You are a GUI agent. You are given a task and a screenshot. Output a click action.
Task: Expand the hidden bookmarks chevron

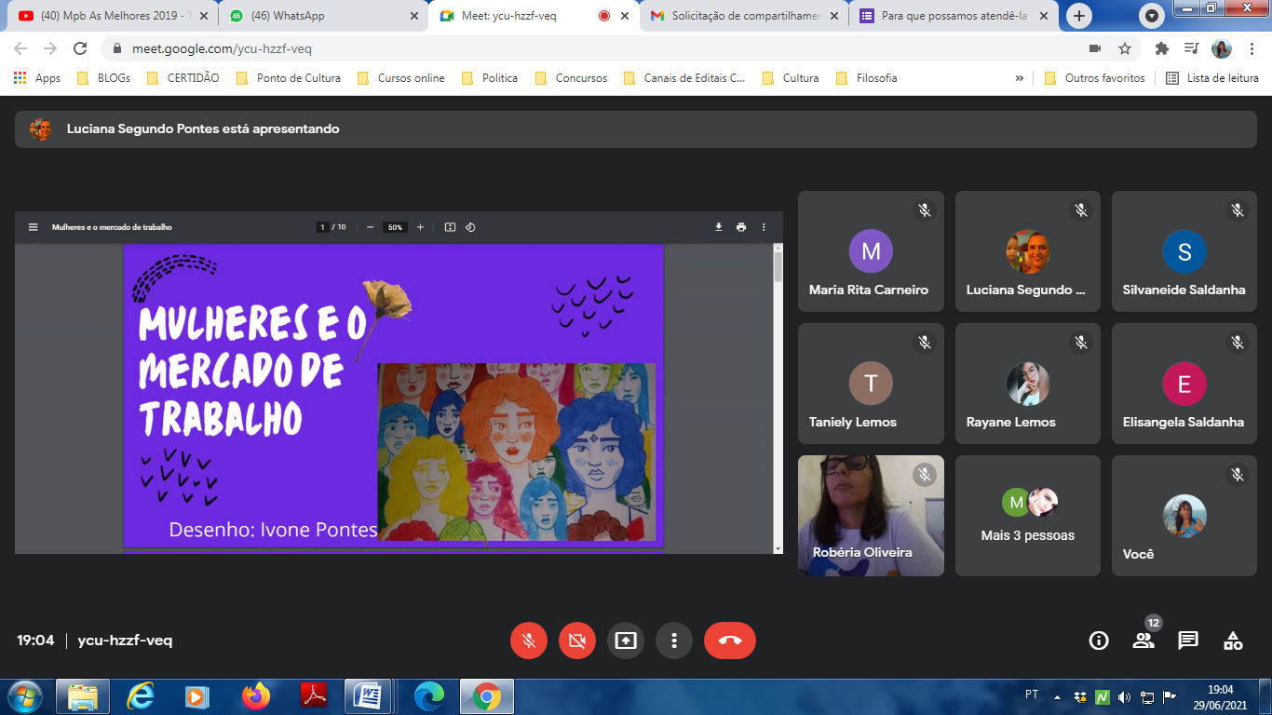(1019, 78)
